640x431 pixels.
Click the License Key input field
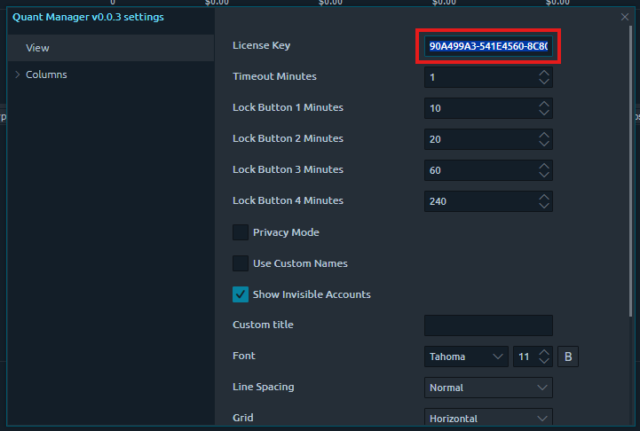click(x=487, y=46)
